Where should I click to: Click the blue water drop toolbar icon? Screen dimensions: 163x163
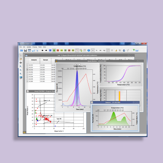(124, 50)
